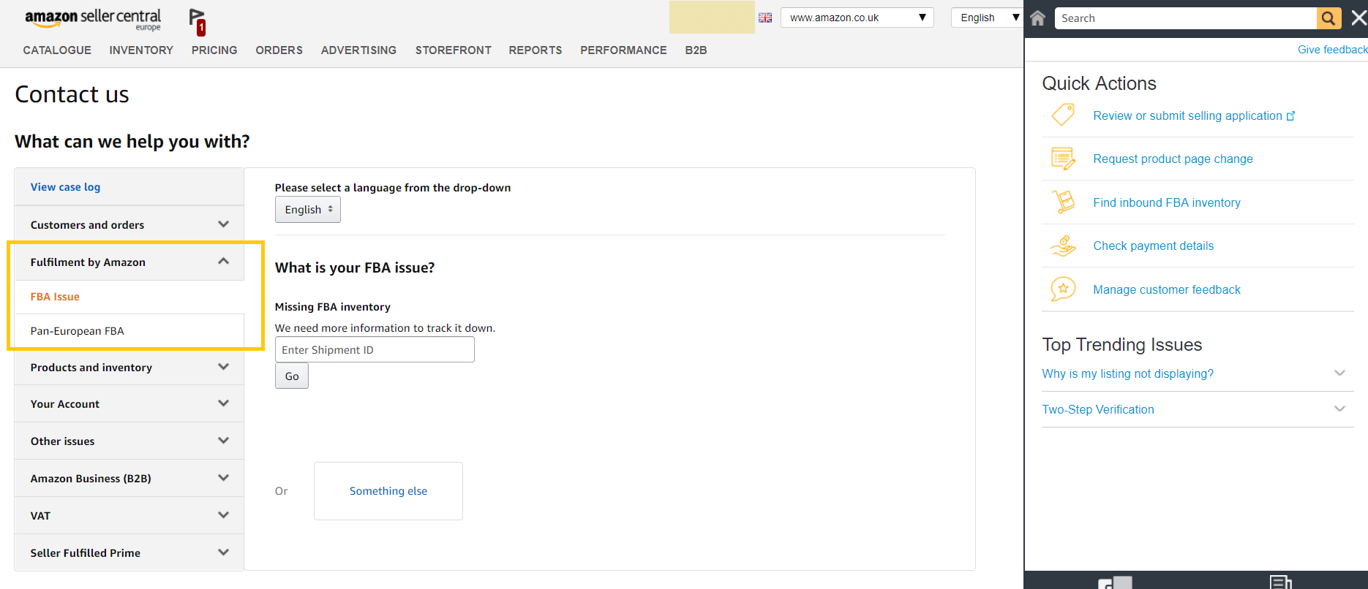
Task: Expand Your Account section
Action: pyautogui.click(x=129, y=403)
